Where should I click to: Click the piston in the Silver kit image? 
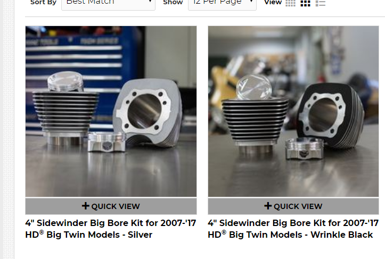[x=107, y=142]
